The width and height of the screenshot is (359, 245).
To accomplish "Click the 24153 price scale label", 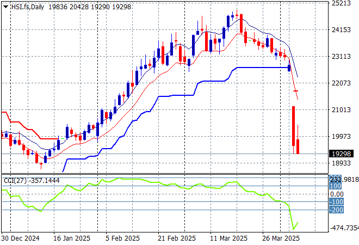I will (x=341, y=29).
